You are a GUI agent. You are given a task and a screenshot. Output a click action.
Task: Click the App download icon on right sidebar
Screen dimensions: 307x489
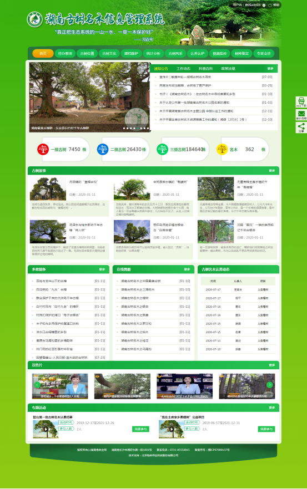coord(301,102)
